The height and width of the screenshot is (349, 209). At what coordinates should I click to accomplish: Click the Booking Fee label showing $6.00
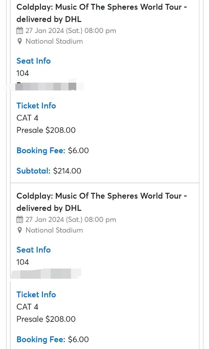[x=41, y=150]
